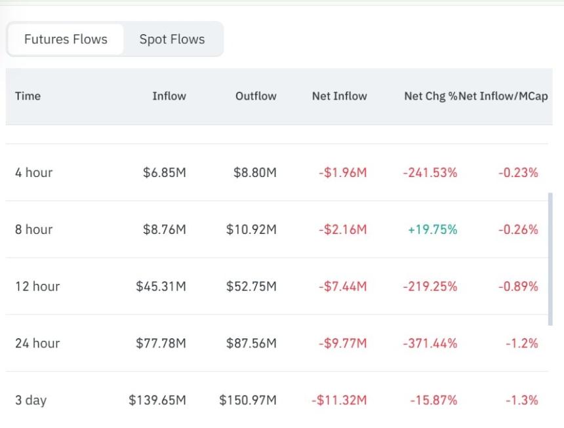The height and width of the screenshot is (428, 564).
Task: Click the $52.75M outflow value
Action: tap(251, 286)
